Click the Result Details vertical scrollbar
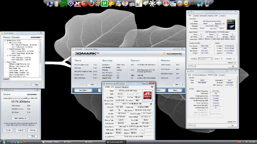257x144 pixels. (x=40, y=58)
